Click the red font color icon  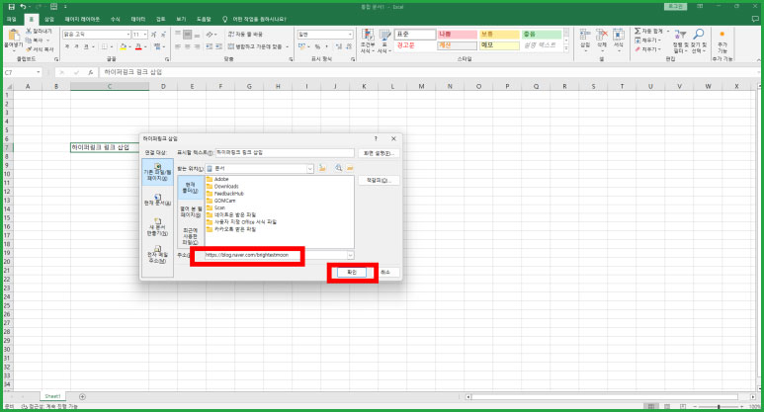[x=138, y=46]
